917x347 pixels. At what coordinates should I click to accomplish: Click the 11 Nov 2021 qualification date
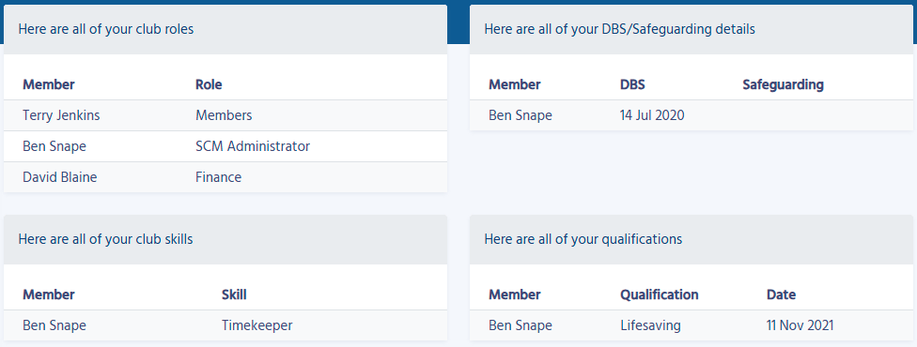800,325
